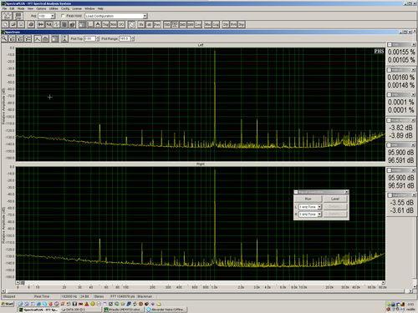Click the SpectraPLUS taskbar button
418x313 pixels.
click(38, 310)
